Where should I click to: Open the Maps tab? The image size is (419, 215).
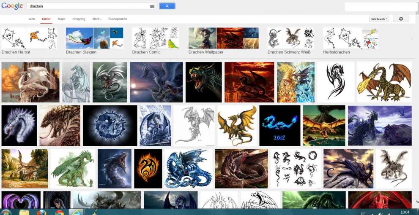point(61,19)
